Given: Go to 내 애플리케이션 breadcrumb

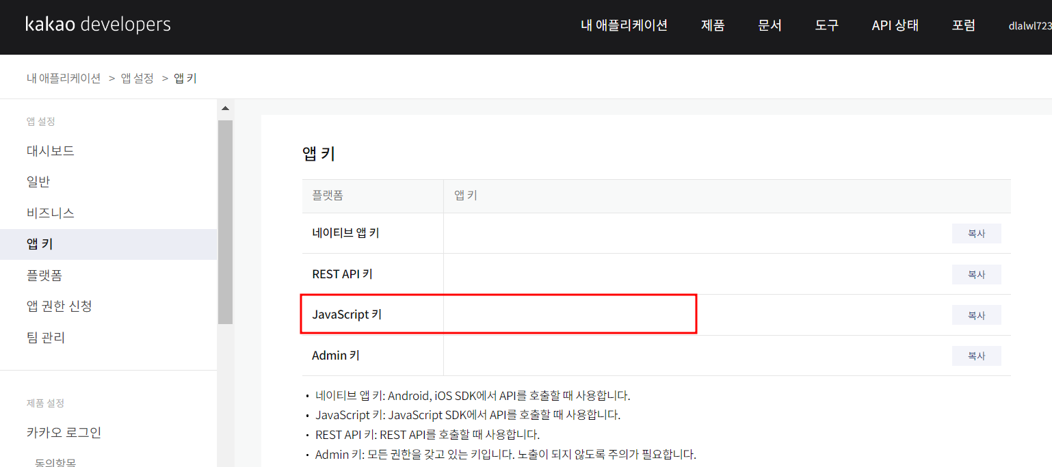Looking at the screenshot, I should (64, 78).
